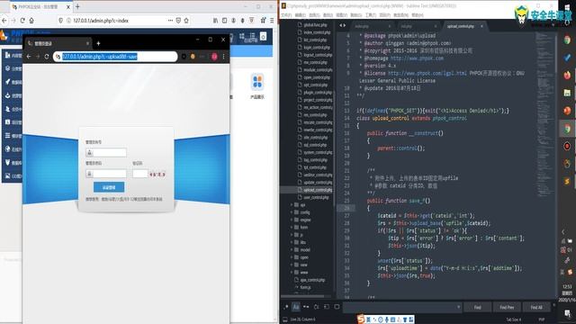
Task: Toggle highlight matches option
Action: (337, 307)
